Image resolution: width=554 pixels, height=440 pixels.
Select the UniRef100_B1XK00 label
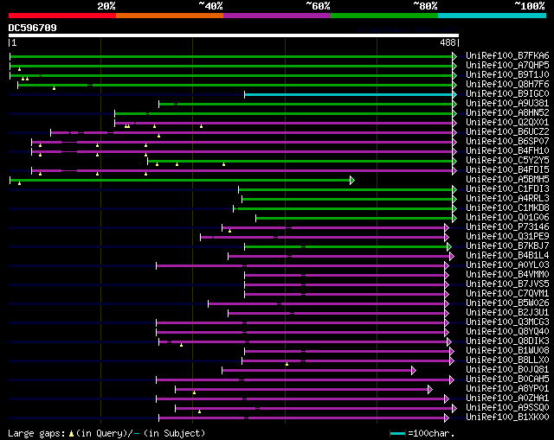(x=507, y=418)
